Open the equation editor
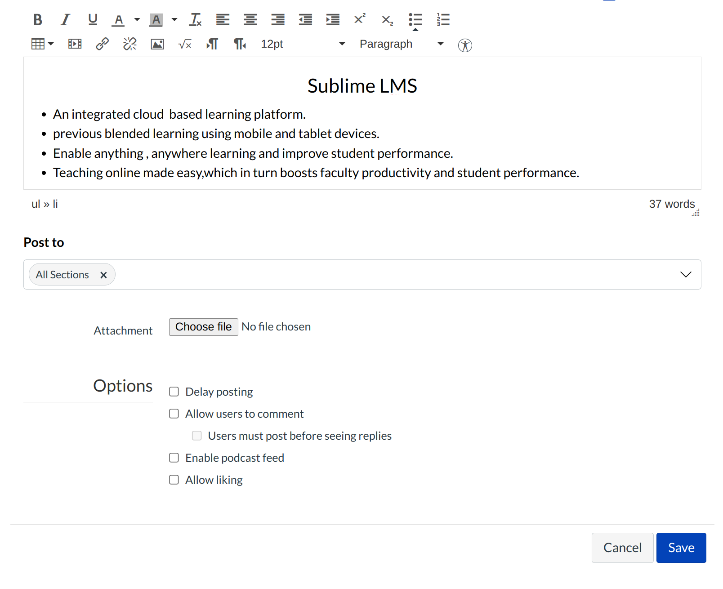This screenshot has height=589, width=723. coord(184,44)
